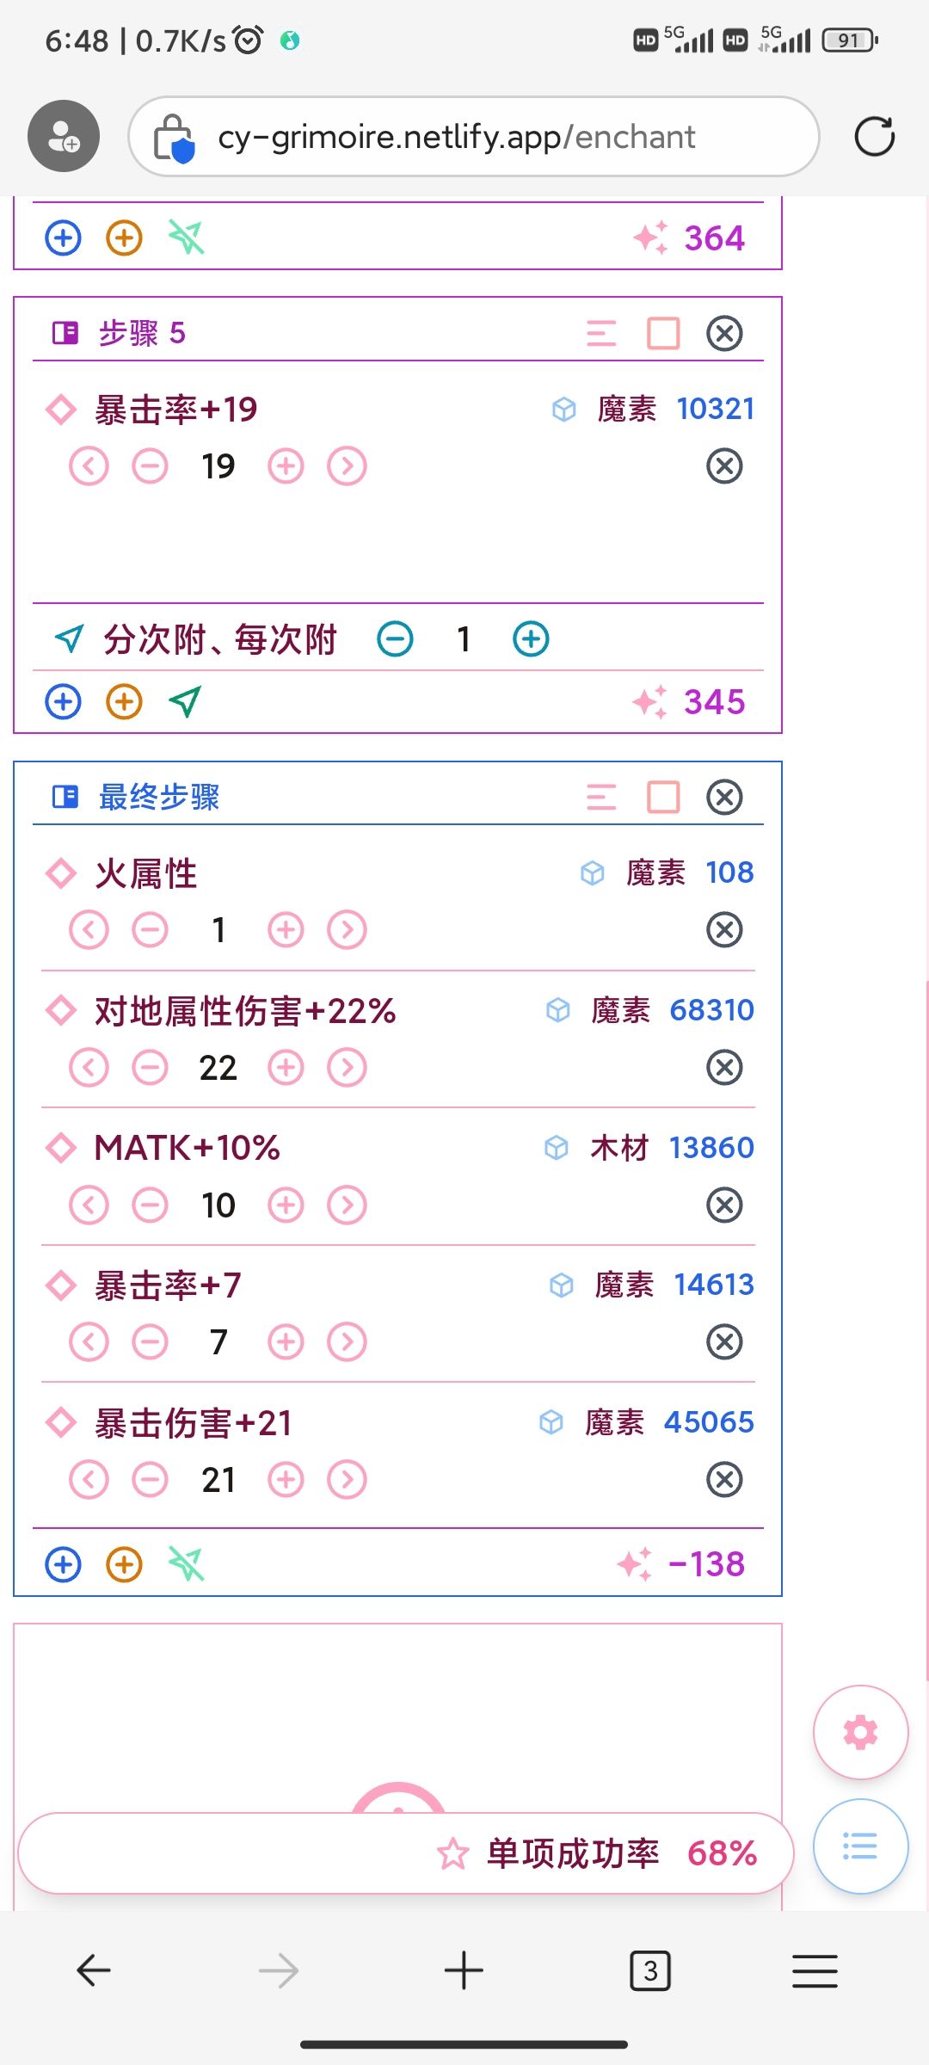This screenshot has height=2065, width=929.
Task: Click the green arrow icon in 步骤 5 footer
Action: pos(186,702)
